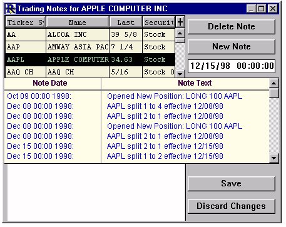Select the Oct 09 00:00 1998 note date

[x=39, y=96]
